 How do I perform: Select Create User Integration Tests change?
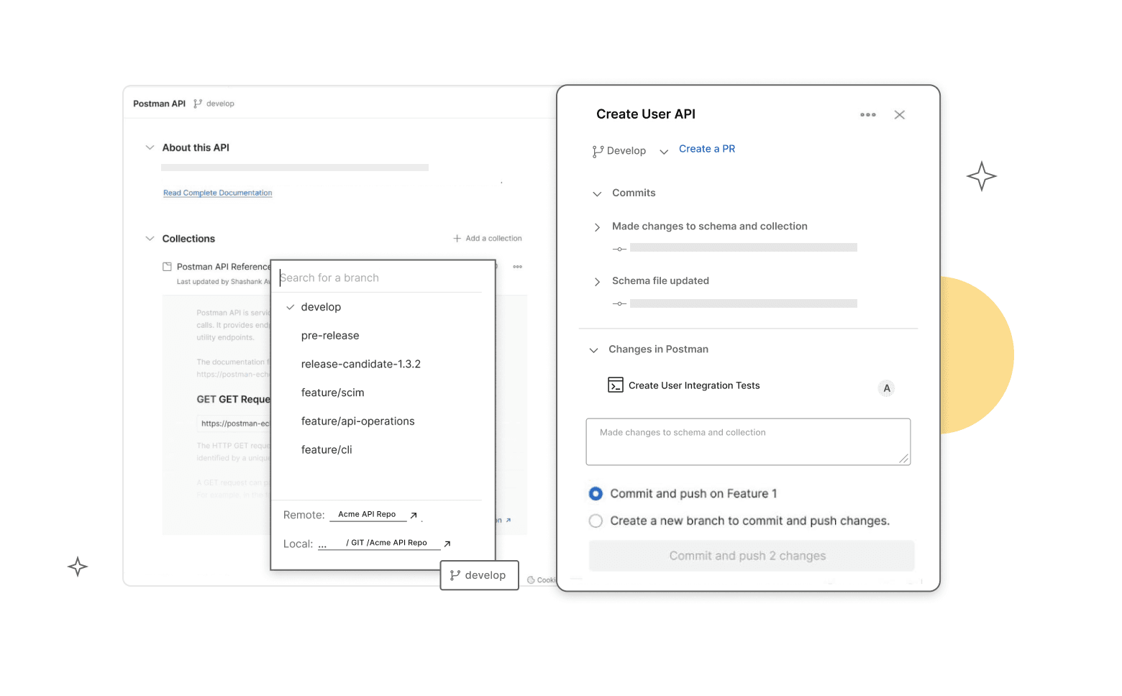(694, 385)
